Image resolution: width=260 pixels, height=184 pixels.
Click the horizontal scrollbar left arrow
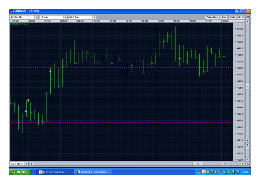point(31,164)
